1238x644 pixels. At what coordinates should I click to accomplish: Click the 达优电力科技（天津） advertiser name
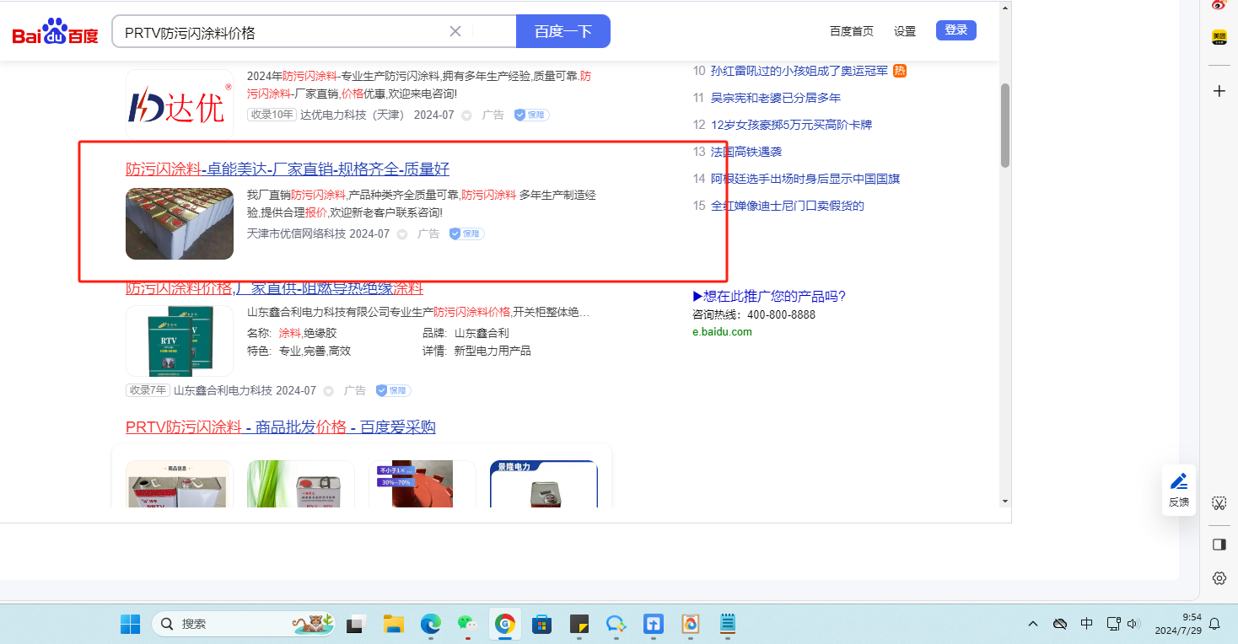353,115
